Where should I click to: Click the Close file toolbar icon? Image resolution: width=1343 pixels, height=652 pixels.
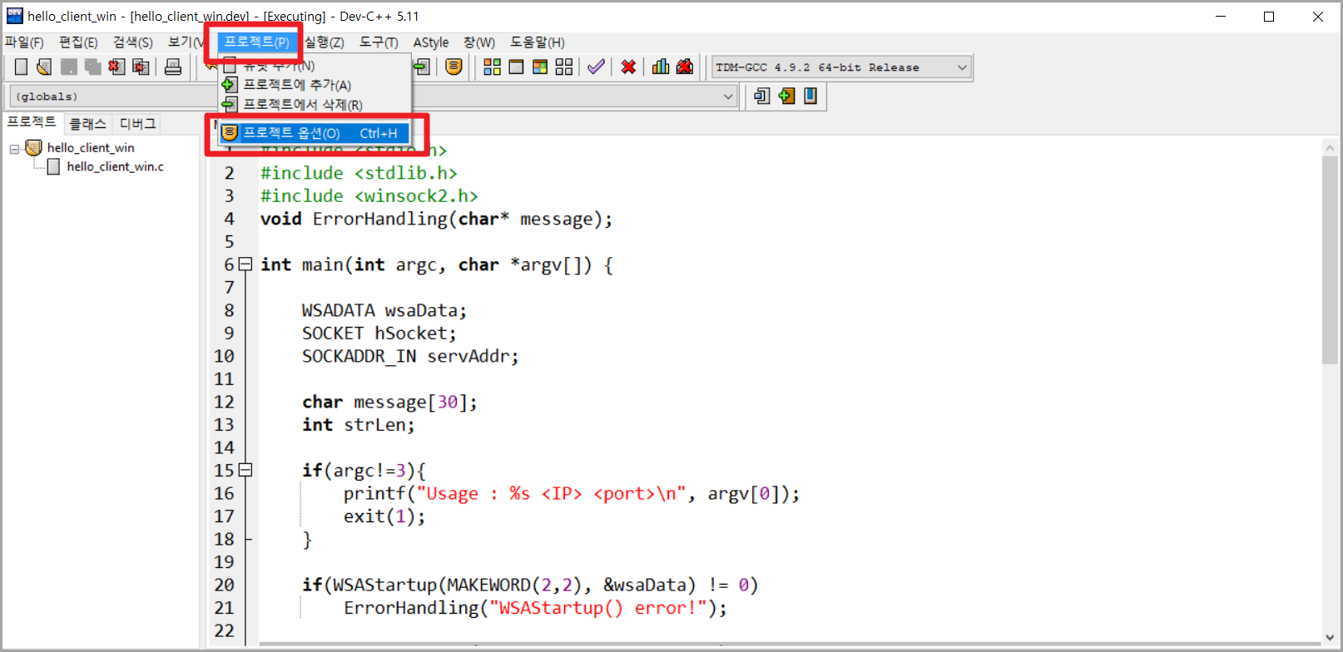click(116, 67)
